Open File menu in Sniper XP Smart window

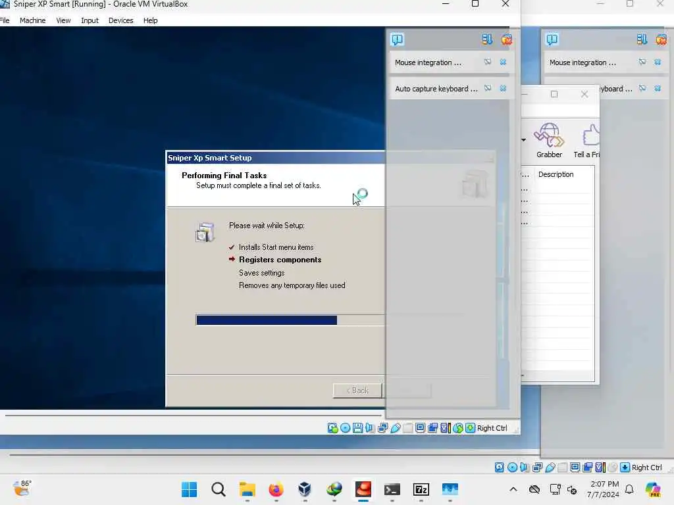tap(5, 20)
